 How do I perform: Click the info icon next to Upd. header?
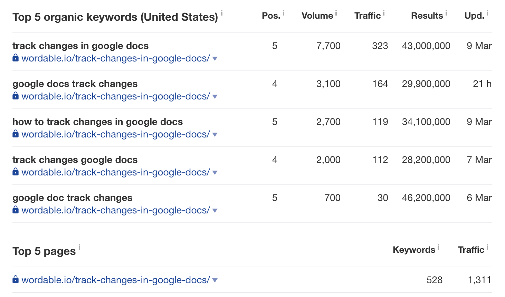487,13
